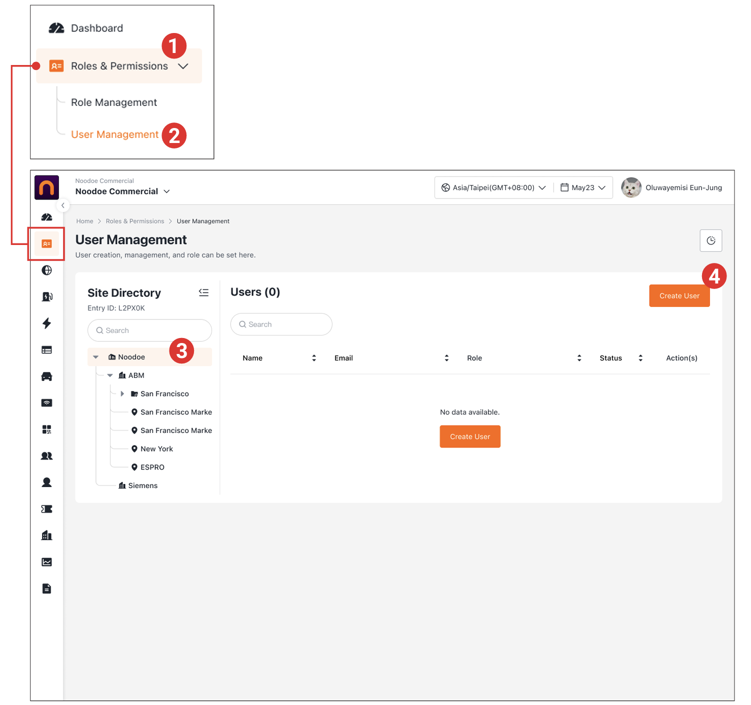
Task: Expand the San Francisco folder node
Action: pos(122,394)
